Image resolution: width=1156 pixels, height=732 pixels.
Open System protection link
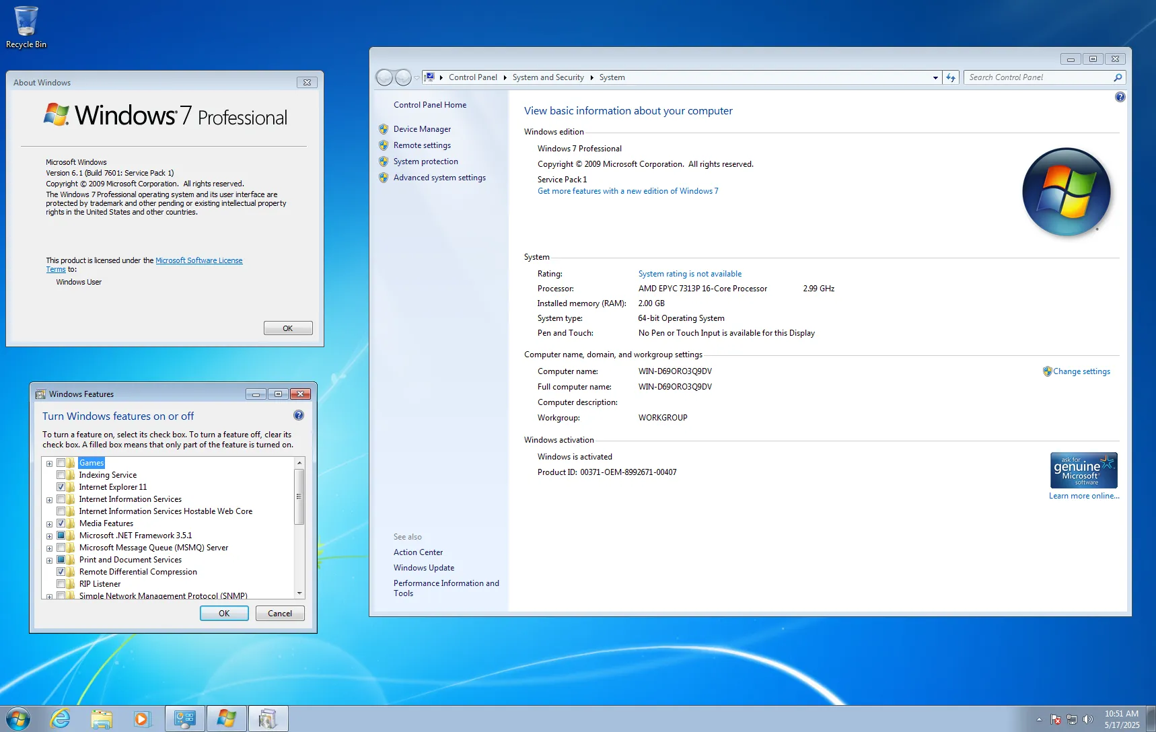426,161
